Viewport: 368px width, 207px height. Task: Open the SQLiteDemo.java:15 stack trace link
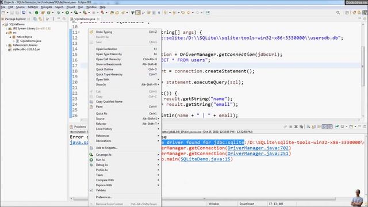click(x=205, y=159)
